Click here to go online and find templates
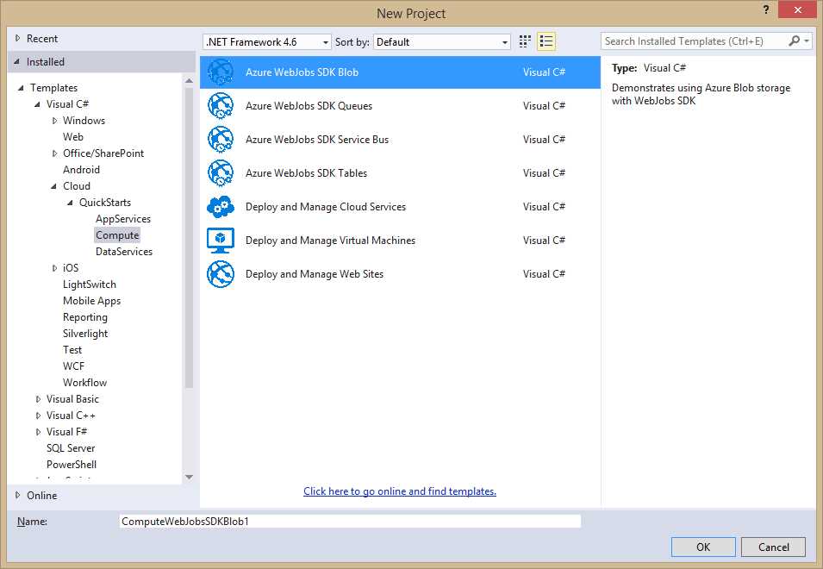Viewport: 823px width, 569px height. click(x=399, y=491)
